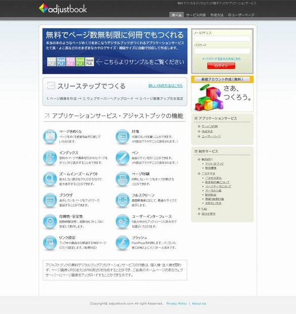This screenshot has height=314, width=296.
Task: Open 作成方法 link in sidebar
Action: [207, 131]
